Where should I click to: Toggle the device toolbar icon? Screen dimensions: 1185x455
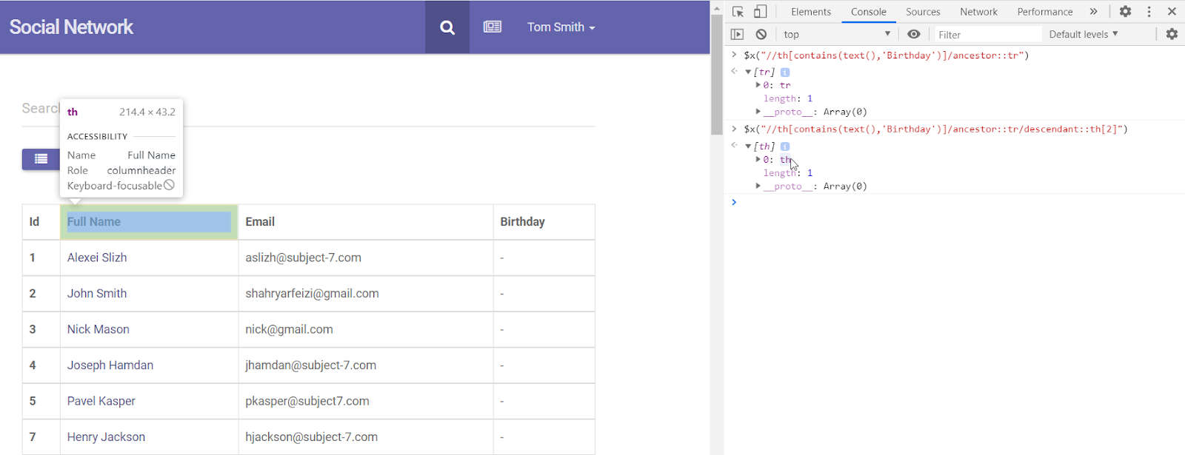pyautogui.click(x=761, y=12)
